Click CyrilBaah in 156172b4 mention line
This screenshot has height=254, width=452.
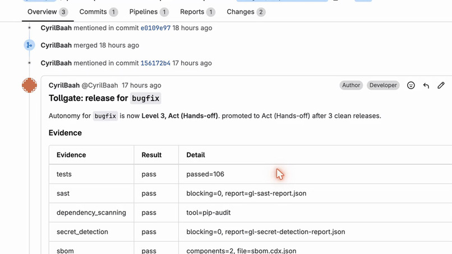(x=56, y=63)
